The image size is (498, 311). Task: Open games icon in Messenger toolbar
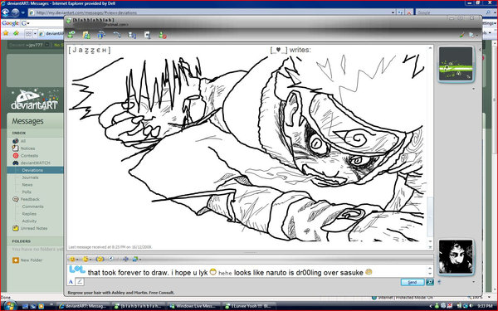(x=148, y=35)
